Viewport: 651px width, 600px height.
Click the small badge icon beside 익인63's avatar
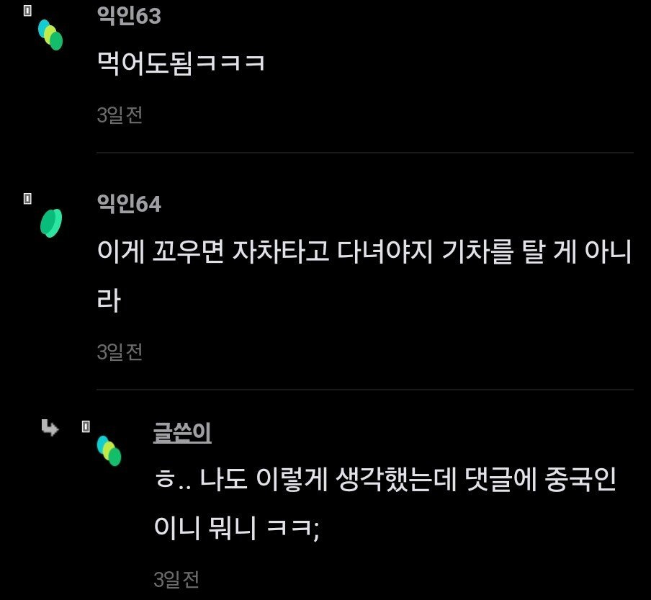27,11
